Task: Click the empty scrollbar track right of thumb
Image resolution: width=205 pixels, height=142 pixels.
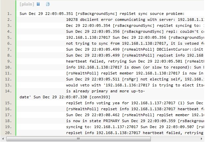Action: coord(175,139)
